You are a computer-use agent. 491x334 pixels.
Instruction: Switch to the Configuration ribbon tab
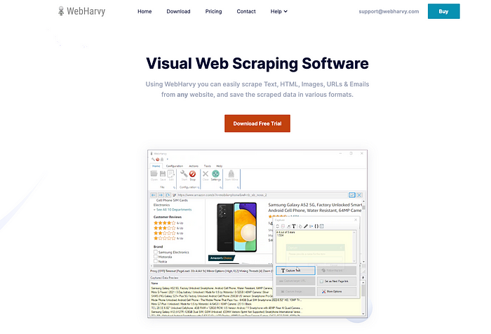[175, 166]
